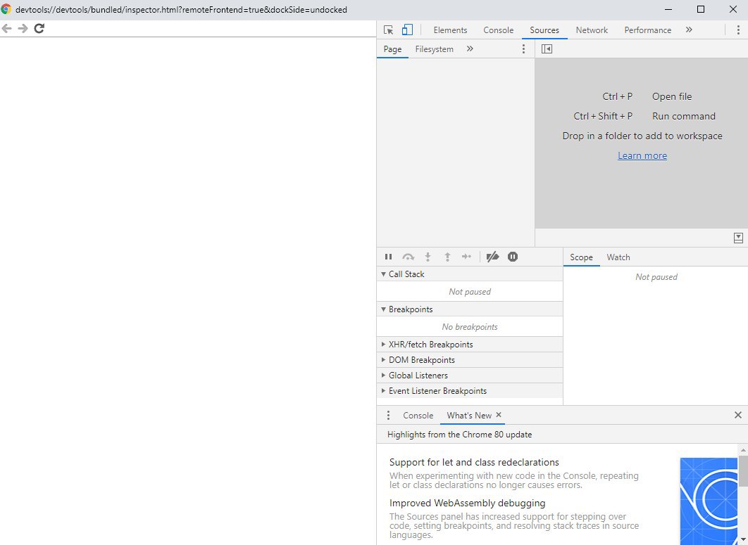This screenshot has width=748, height=545.
Task: Maximize the DevTools window
Action: (x=701, y=9)
